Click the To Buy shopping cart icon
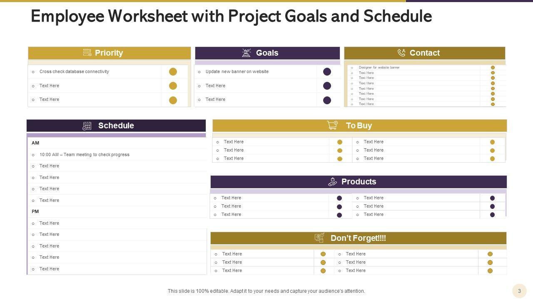 click(332, 125)
